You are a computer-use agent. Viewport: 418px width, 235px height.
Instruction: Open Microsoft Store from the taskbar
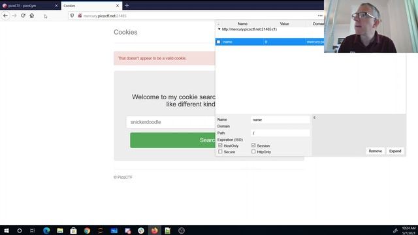pos(74,230)
